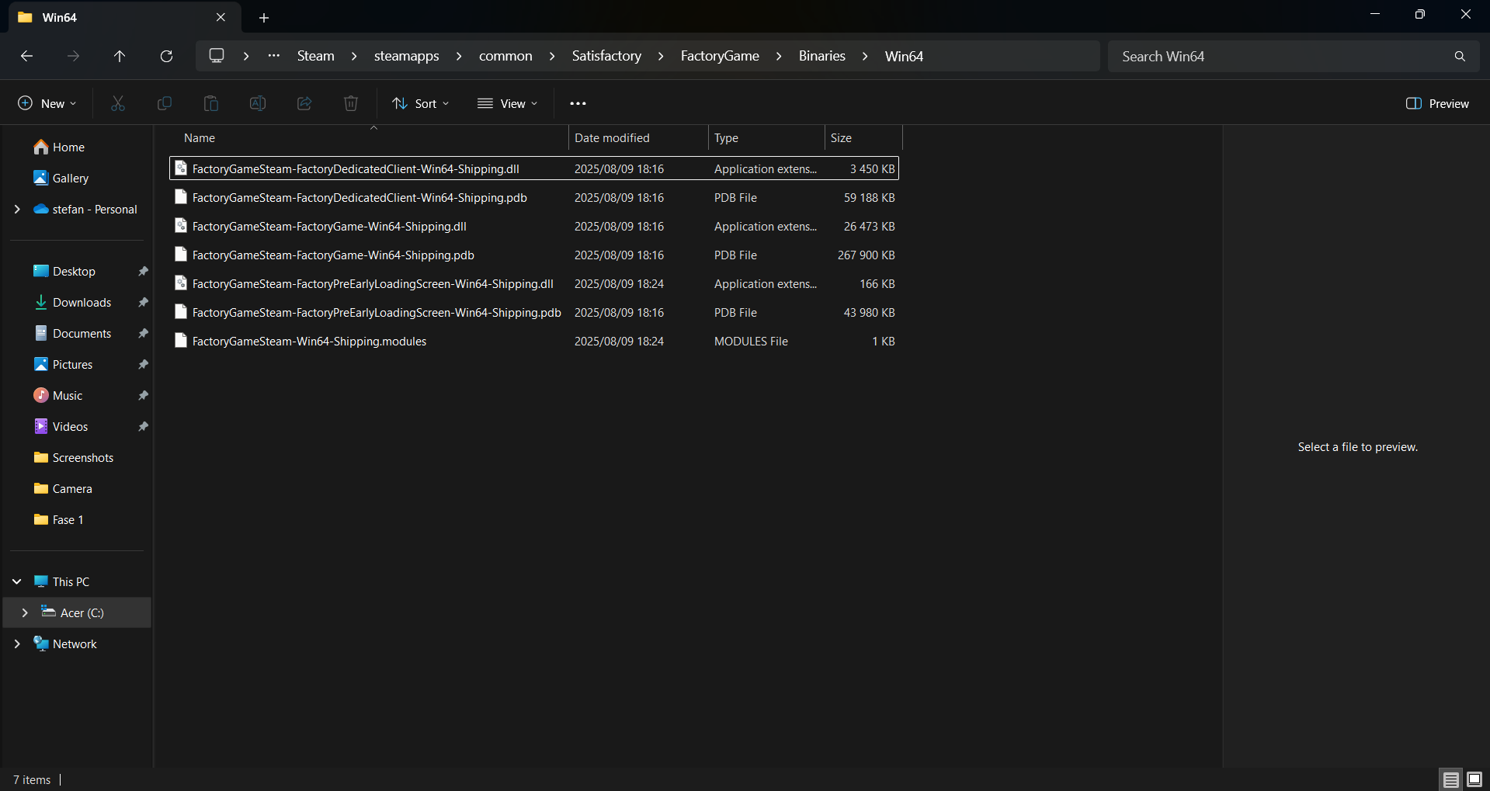
Task: Close the Win64 tab
Action: coord(221,17)
